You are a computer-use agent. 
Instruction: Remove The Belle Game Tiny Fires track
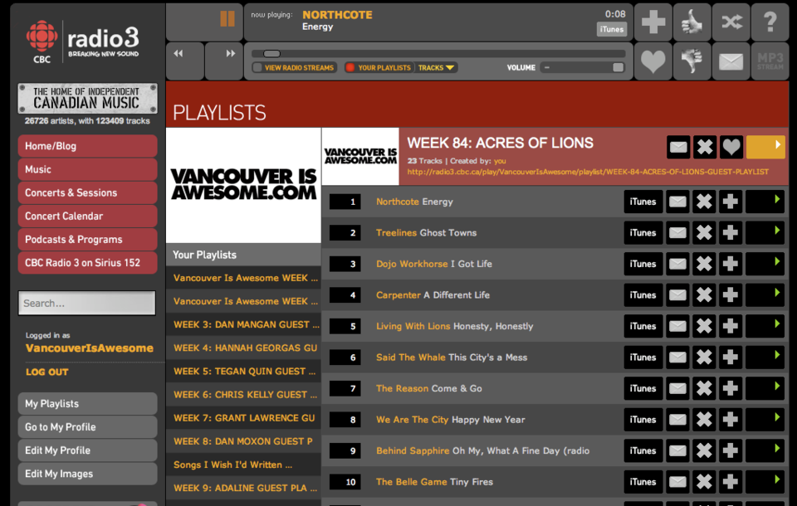[x=704, y=482]
